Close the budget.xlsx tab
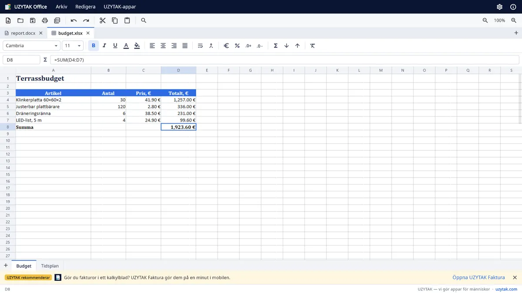522x293 pixels. click(88, 33)
